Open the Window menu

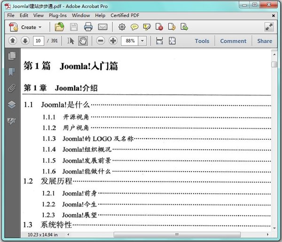coord(81,15)
